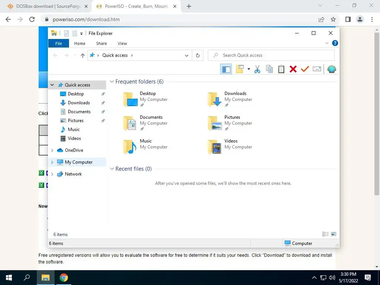Click the red X Delete icon
Image resolution: width=380 pixels, height=285 pixels.
(293, 69)
